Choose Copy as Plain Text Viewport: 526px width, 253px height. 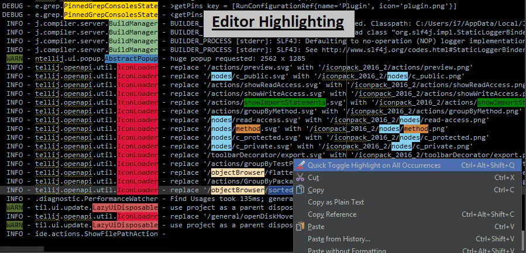336,202
